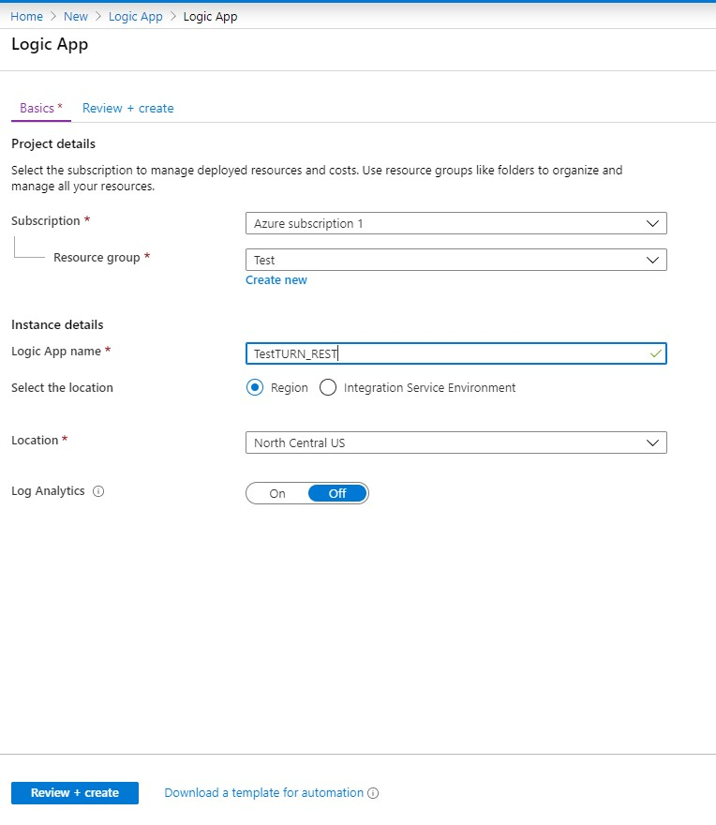Open the Azure subscription 1 dropdown
716x825 pixels.
click(456, 223)
